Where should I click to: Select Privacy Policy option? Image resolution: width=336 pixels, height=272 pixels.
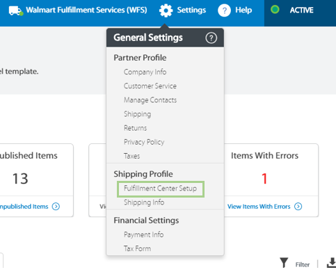[x=144, y=142]
